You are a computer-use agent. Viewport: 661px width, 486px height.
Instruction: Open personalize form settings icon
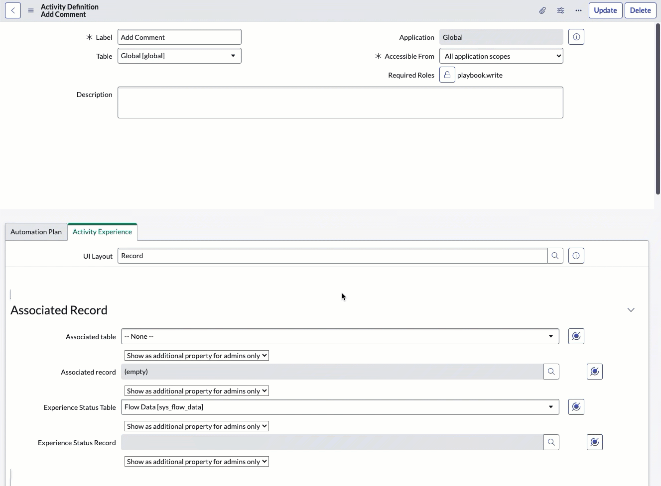560,10
